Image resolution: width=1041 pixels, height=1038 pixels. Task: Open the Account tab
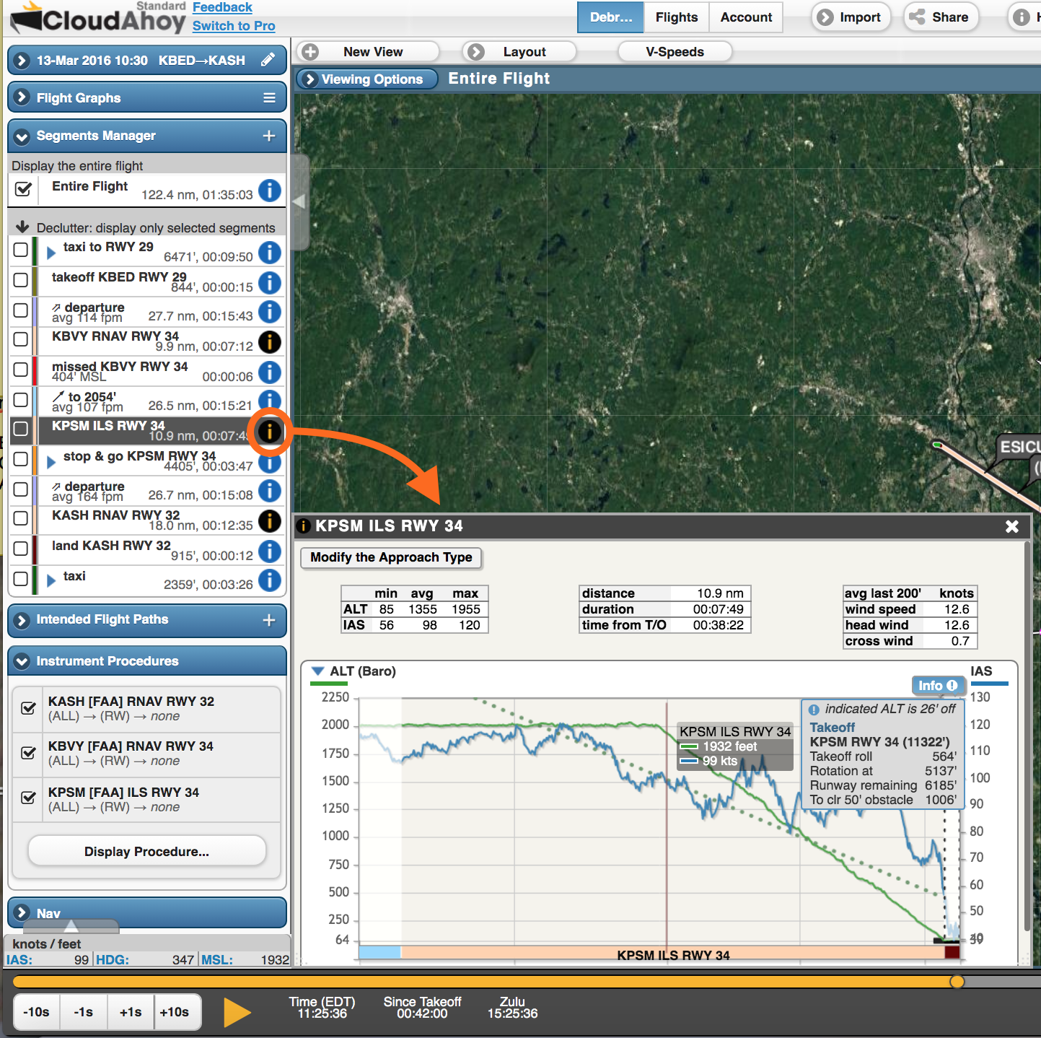(746, 17)
